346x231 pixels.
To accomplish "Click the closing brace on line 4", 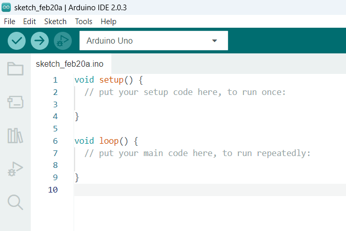I will point(77,117).
